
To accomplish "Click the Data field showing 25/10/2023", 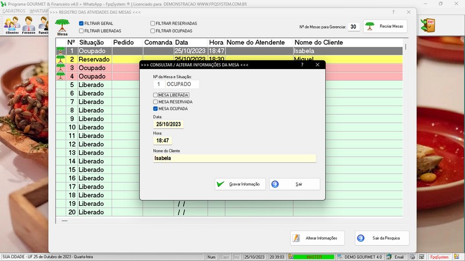I will pyautogui.click(x=169, y=124).
